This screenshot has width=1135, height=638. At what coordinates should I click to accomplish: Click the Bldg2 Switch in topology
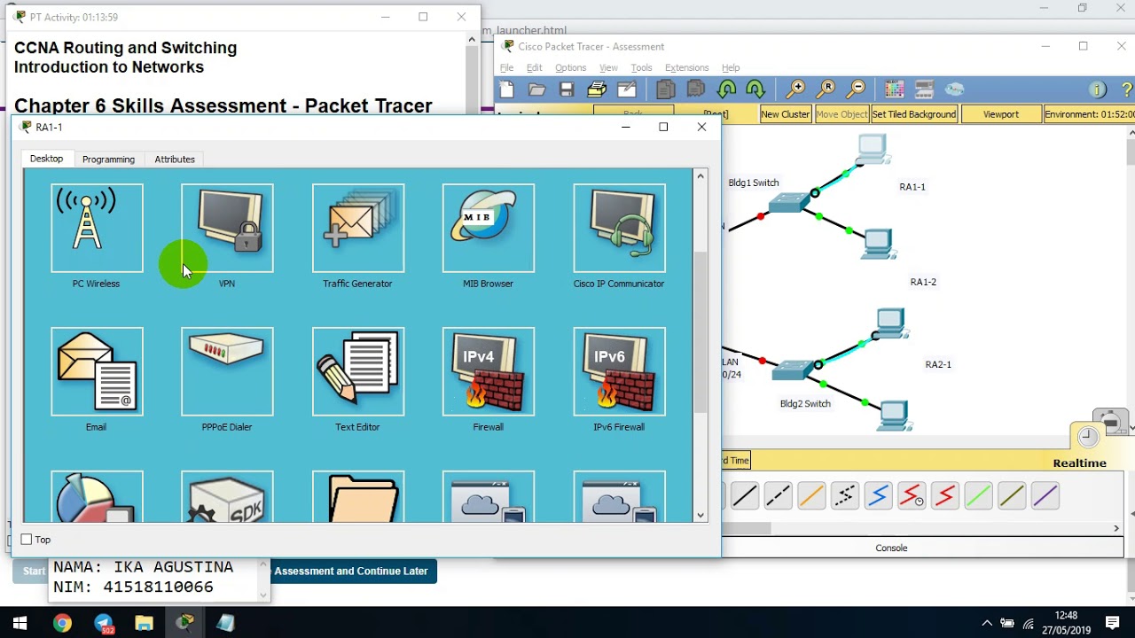tap(792, 370)
